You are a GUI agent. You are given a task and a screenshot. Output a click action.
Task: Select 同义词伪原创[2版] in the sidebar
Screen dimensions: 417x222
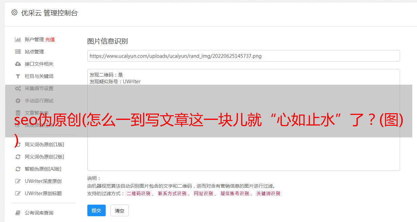tap(45, 157)
